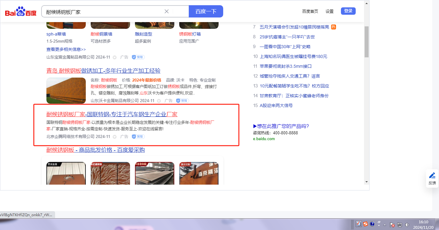The width and height of the screenshot is (439, 230).
Task: Open the 丰亿通钢铁 tree-pattern product thumbnail
Action: (x=110, y=173)
